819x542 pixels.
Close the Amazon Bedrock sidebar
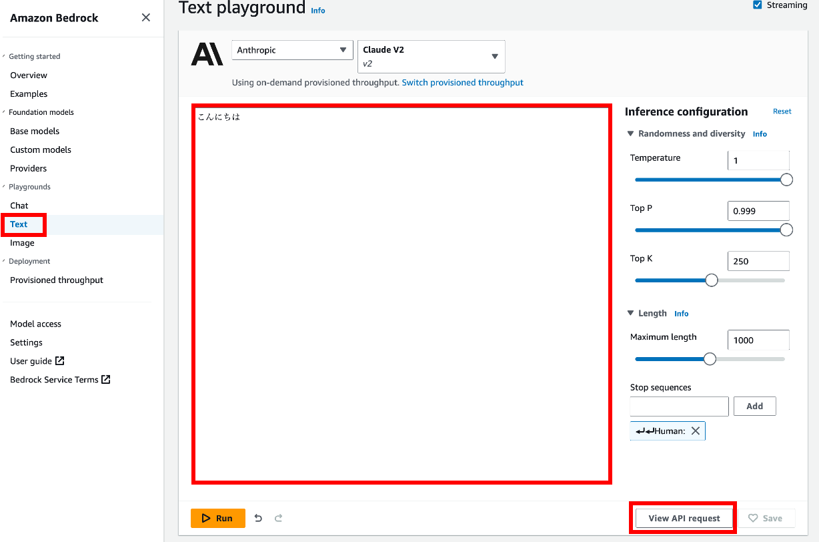146,18
